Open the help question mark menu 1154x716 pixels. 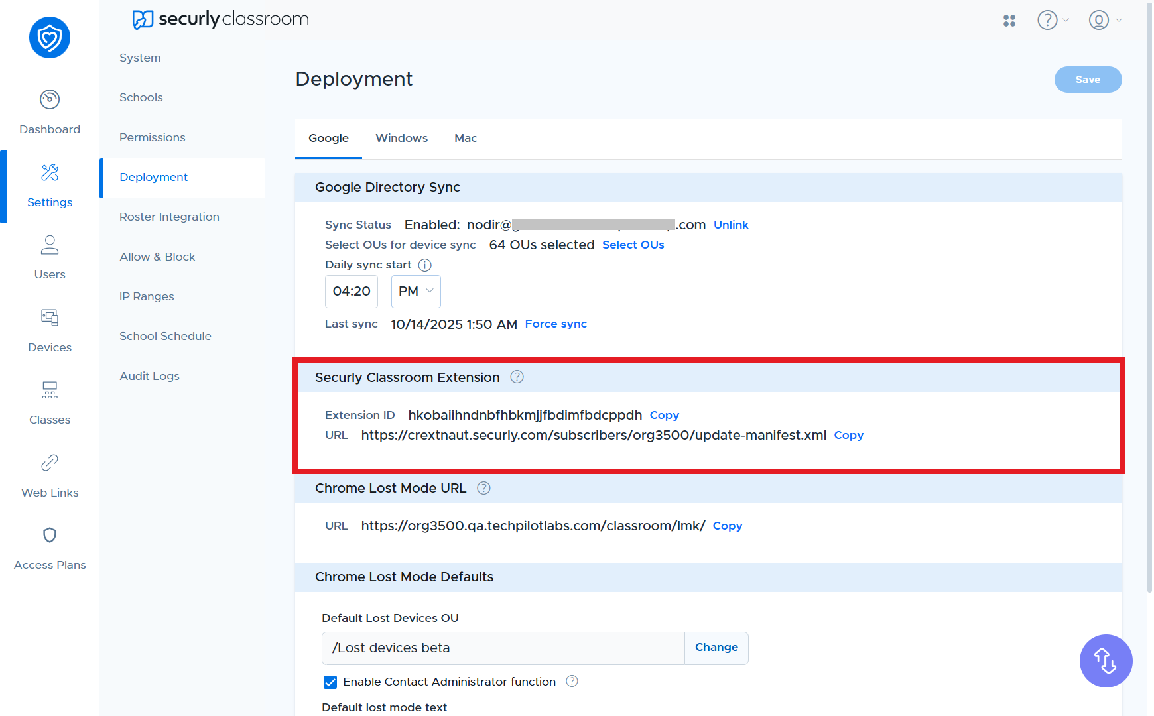[1053, 20]
